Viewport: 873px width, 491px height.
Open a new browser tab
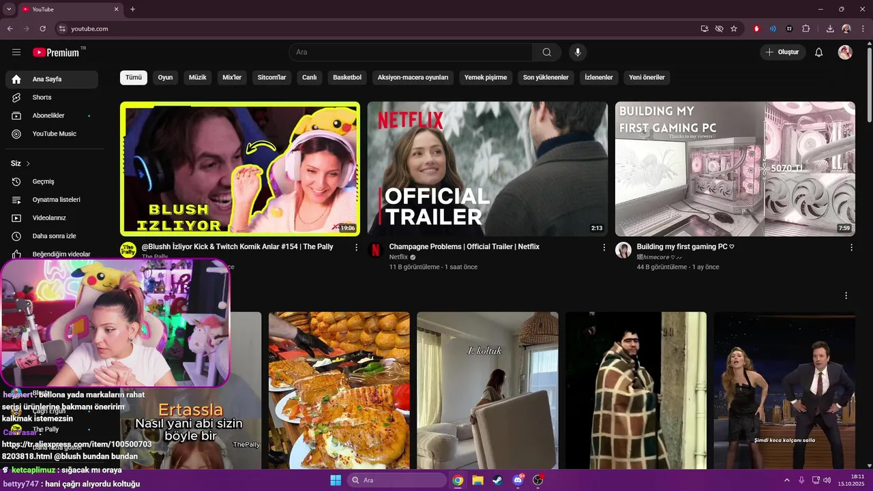click(x=132, y=10)
